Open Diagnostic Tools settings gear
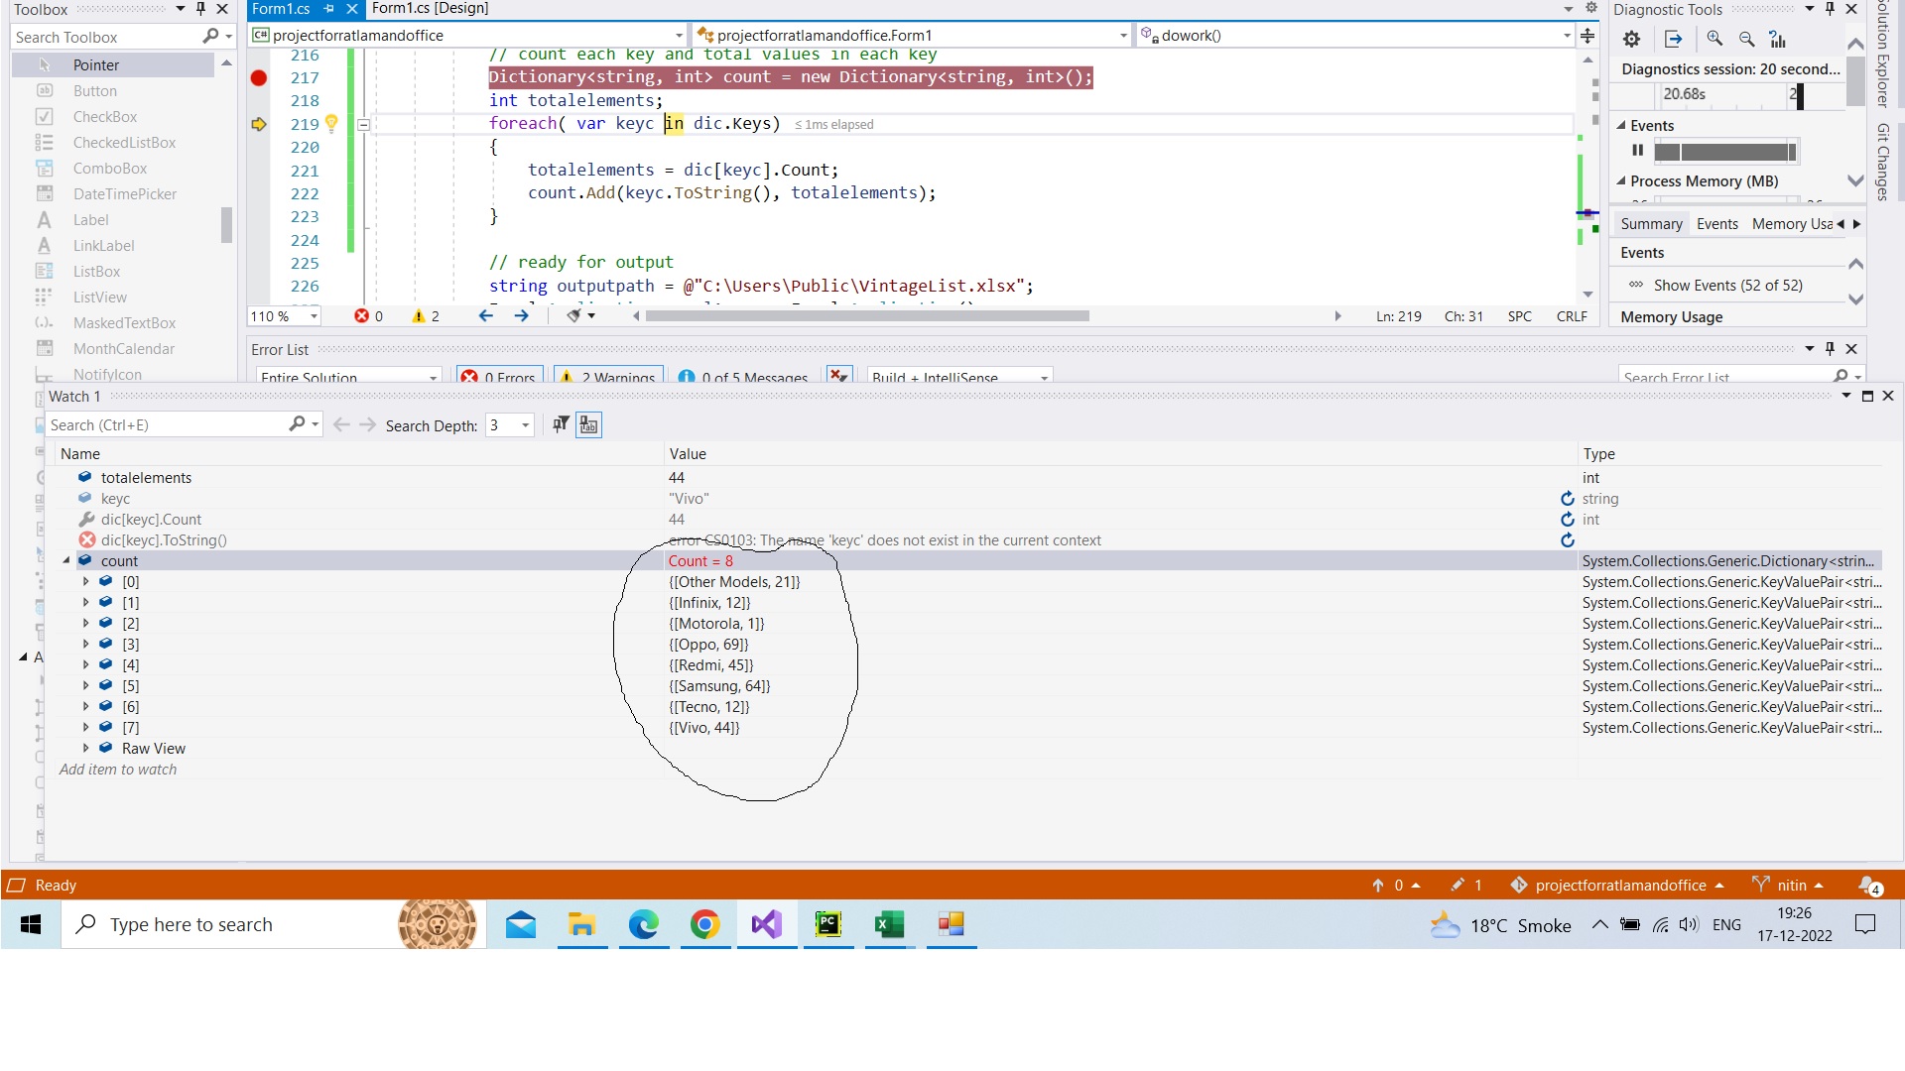 coord(1631,40)
